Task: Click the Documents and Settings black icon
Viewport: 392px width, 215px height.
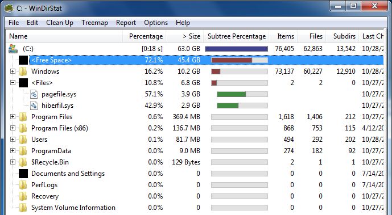Action: 23,174
